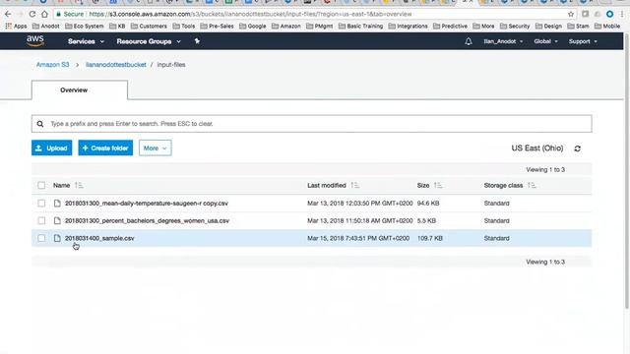The width and height of the screenshot is (630, 354).
Task: Open the Apps grid in bookmarks bar
Action: tap(16, 27)
